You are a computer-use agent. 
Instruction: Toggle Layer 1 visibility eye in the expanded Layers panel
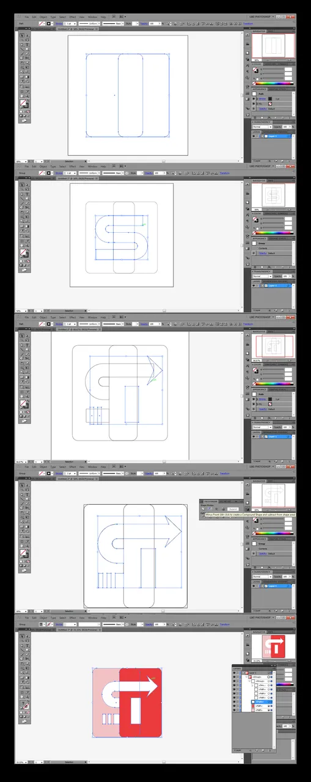[234, 673]
